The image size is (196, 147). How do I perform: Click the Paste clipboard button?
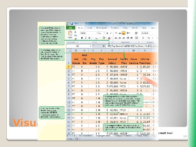click(x=70, y=35)
